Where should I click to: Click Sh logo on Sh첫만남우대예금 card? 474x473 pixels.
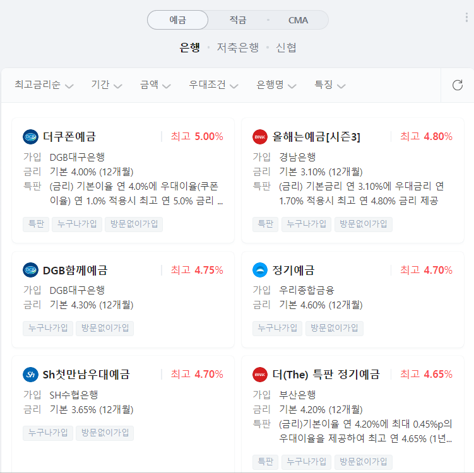tap(30, 375)
